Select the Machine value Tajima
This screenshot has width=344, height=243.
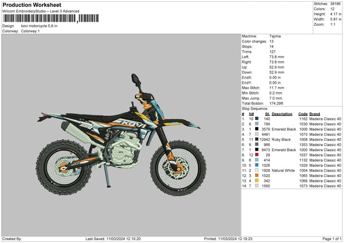pos(275,36)
